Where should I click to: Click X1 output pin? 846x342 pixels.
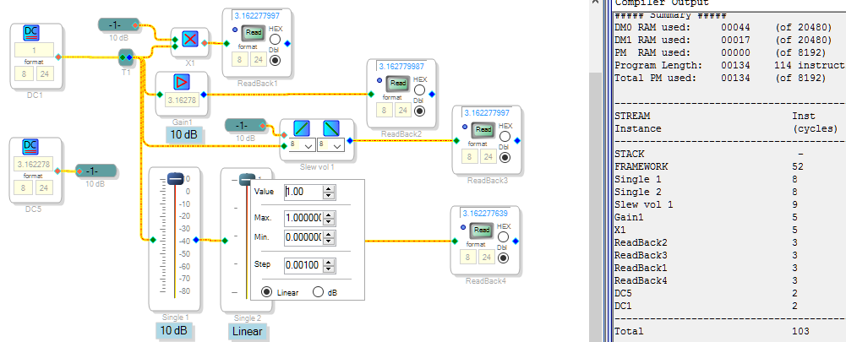(x=204, y=42)
